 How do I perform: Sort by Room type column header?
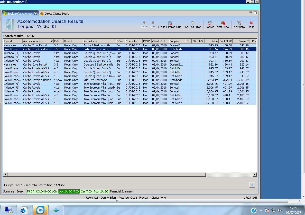99,41
